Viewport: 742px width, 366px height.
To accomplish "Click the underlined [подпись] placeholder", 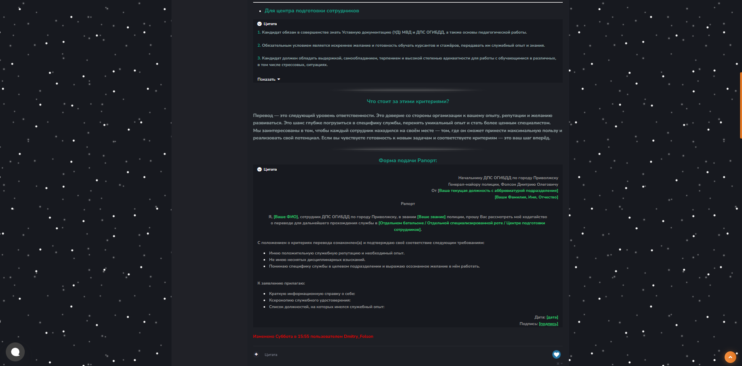I will coord(548,324).
